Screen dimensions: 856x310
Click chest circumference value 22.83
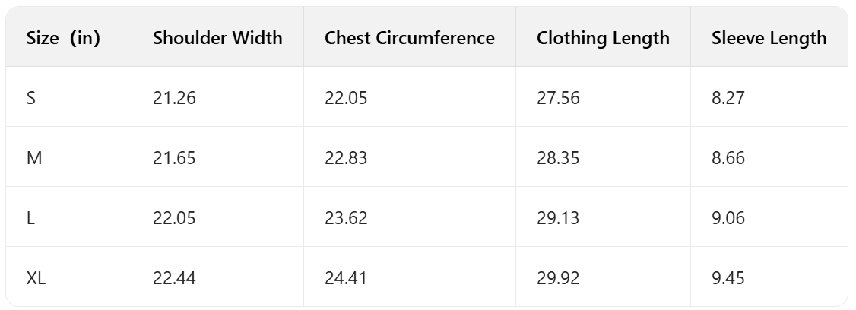[346, 158]
